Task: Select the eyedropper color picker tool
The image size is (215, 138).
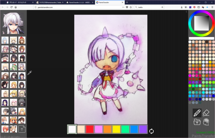Action: (x=30, y=73)
